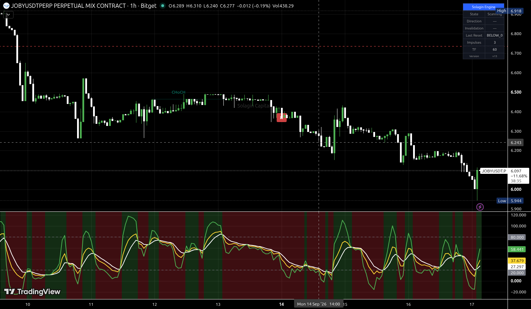Click the TF label cell

(474, 50)
